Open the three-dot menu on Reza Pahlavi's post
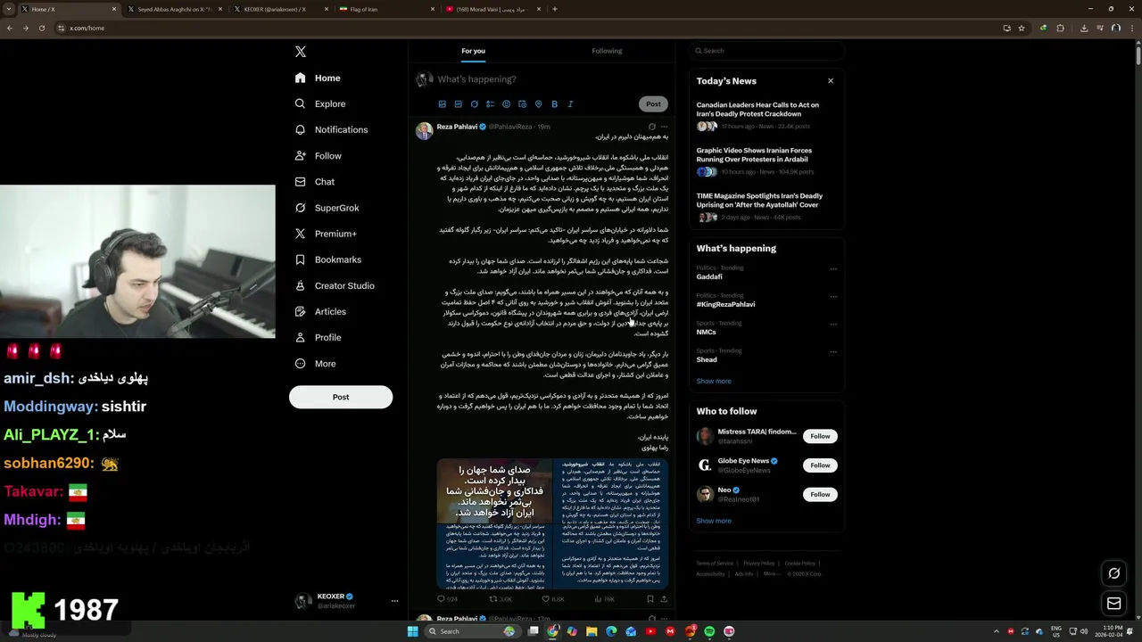1142x642 pixels. (x=664, y=127)
